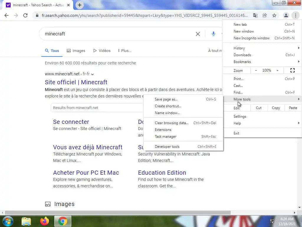Screen dimensions: 302x227
Task: Click the minecraft search input box
Action: [117, 34]
